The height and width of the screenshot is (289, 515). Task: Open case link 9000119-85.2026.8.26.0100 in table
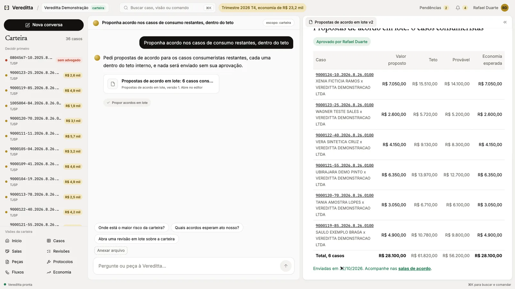tap(344, 226)
